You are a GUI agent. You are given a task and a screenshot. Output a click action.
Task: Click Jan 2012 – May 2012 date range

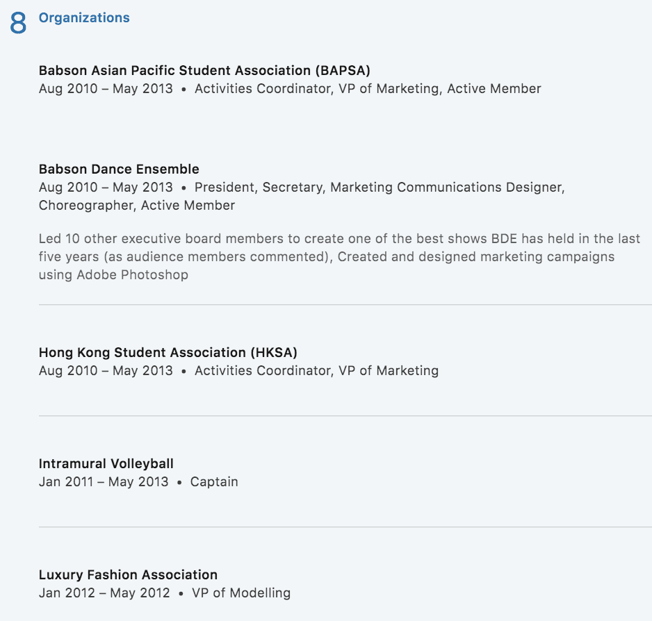click(104, 593)
